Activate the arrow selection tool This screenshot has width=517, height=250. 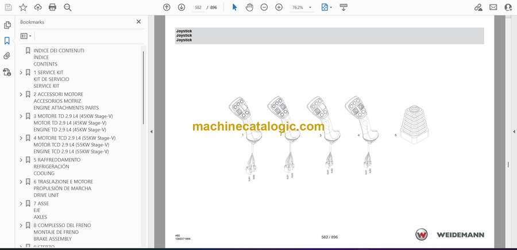(x=234, y=7)
